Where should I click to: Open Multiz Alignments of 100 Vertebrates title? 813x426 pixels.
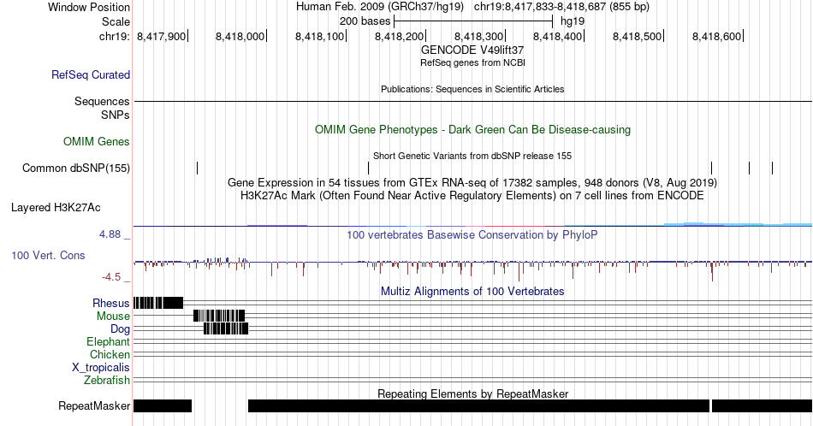coord(472,291)
